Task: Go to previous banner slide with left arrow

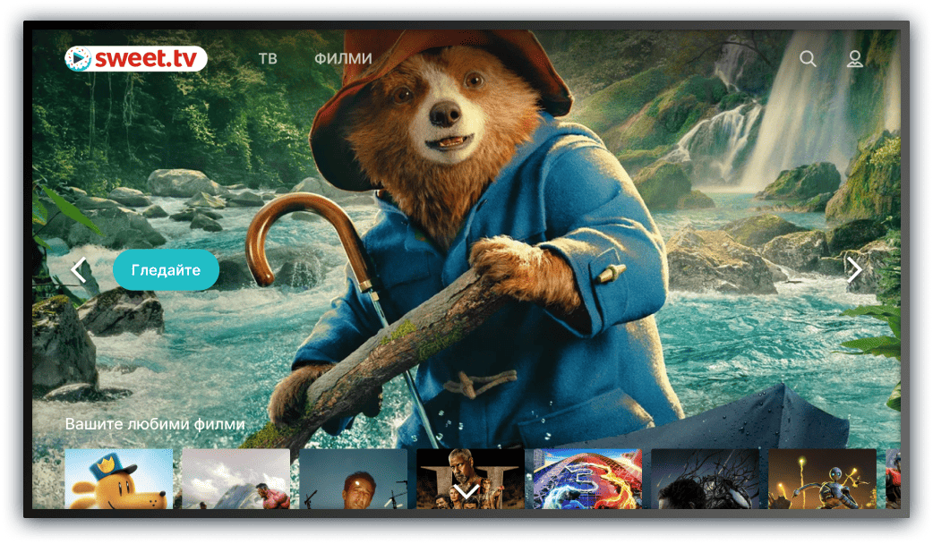Action: tap(79, 270)
